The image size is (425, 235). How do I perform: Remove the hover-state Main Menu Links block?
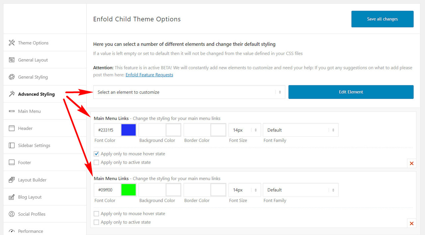(411, 163)
